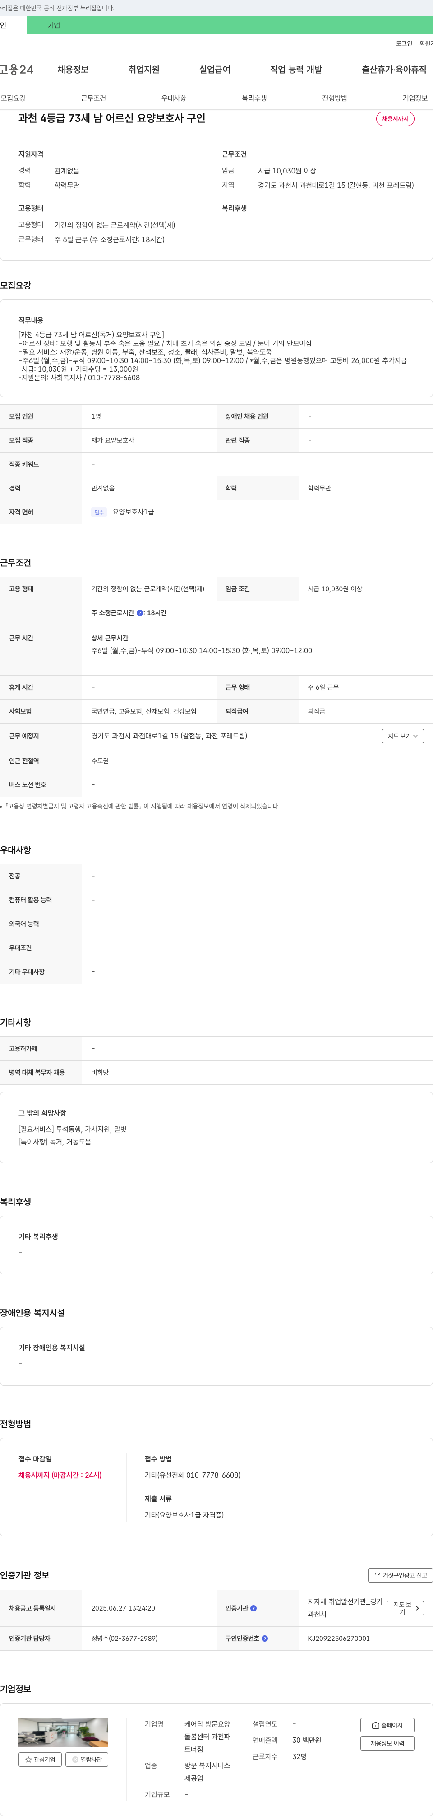Select certification number KJ20922506270001
This screenshot has width=433, height=1816.
[x=339, y=1639]
